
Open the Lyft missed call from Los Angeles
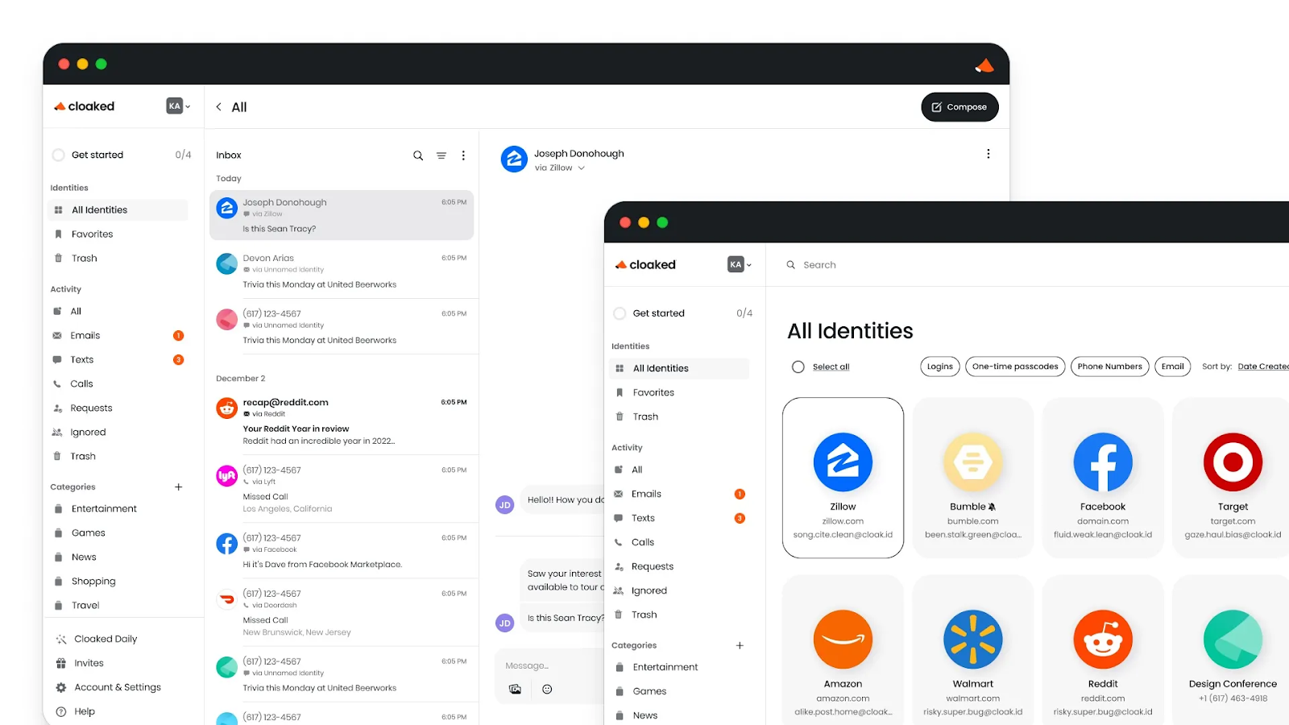pos(342,488)
